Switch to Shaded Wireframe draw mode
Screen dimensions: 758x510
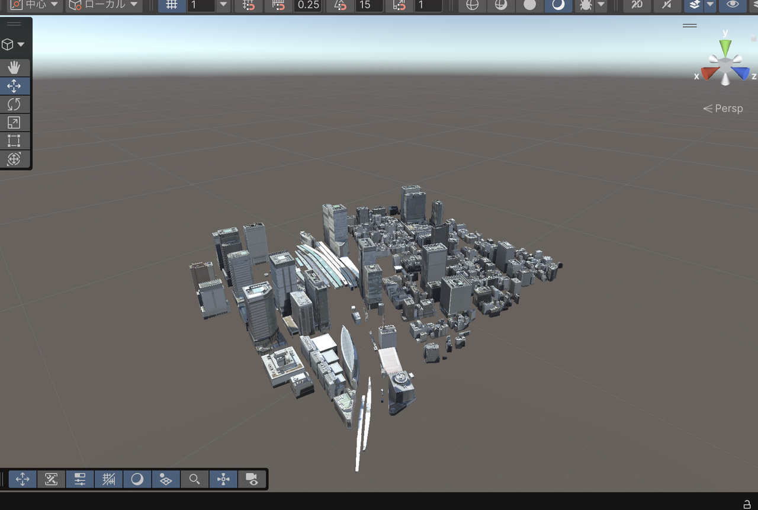(x=501, y=5)
